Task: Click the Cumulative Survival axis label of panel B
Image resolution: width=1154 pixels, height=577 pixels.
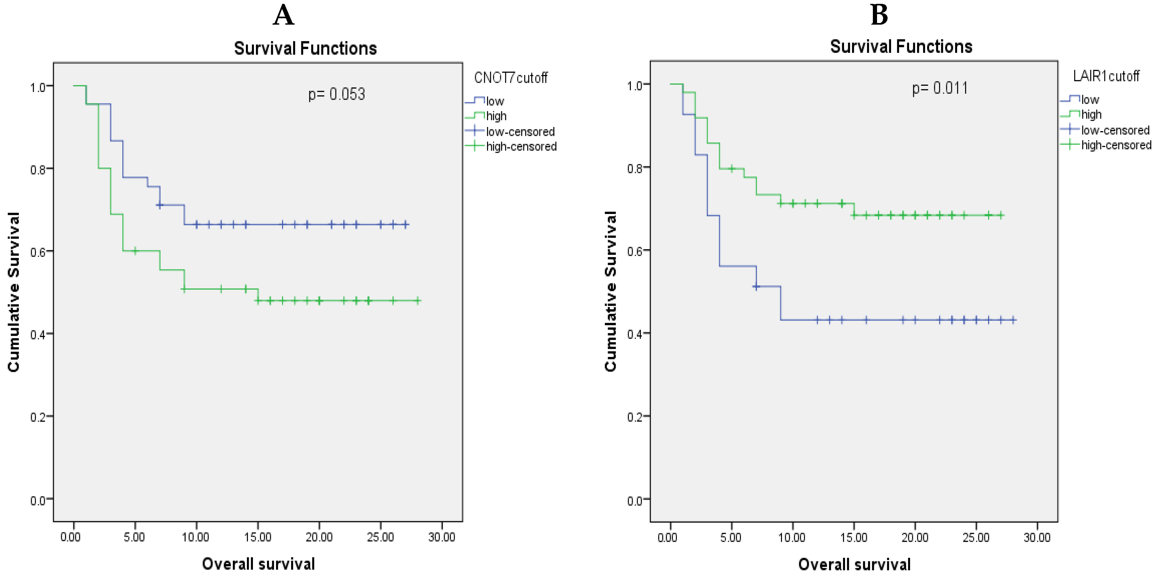Action: 610,291
